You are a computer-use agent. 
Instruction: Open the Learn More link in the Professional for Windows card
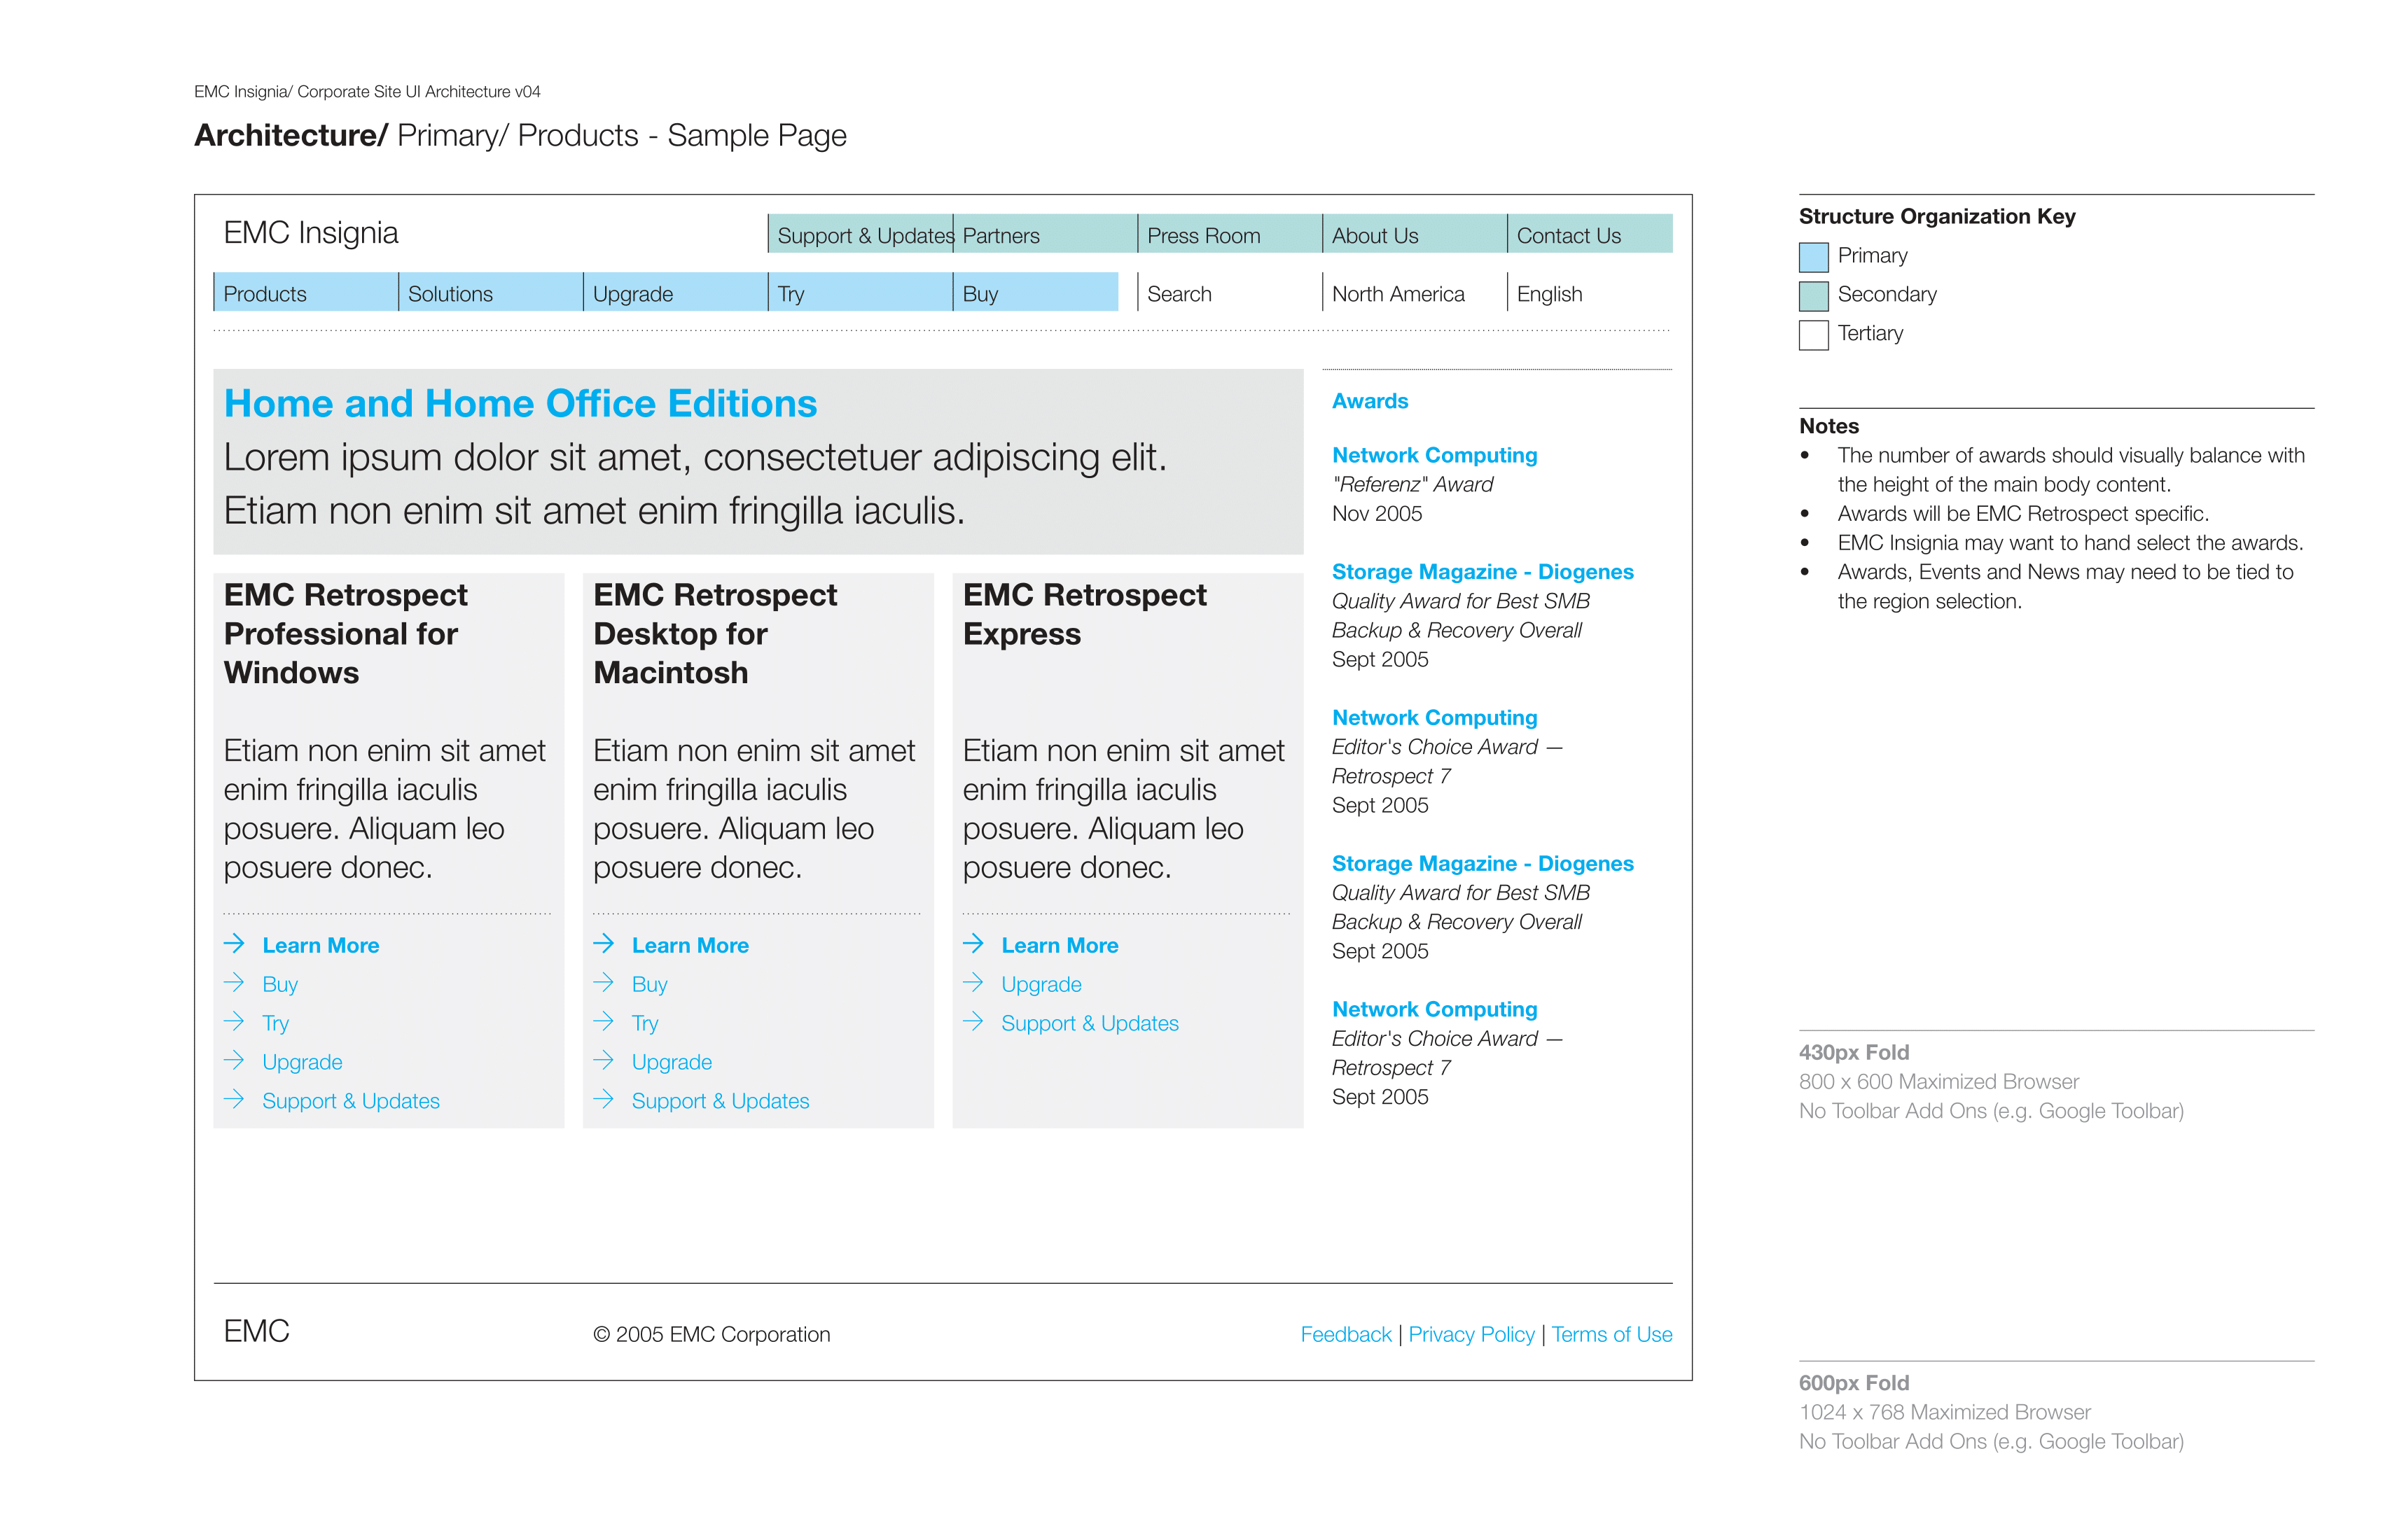(321, 945)
